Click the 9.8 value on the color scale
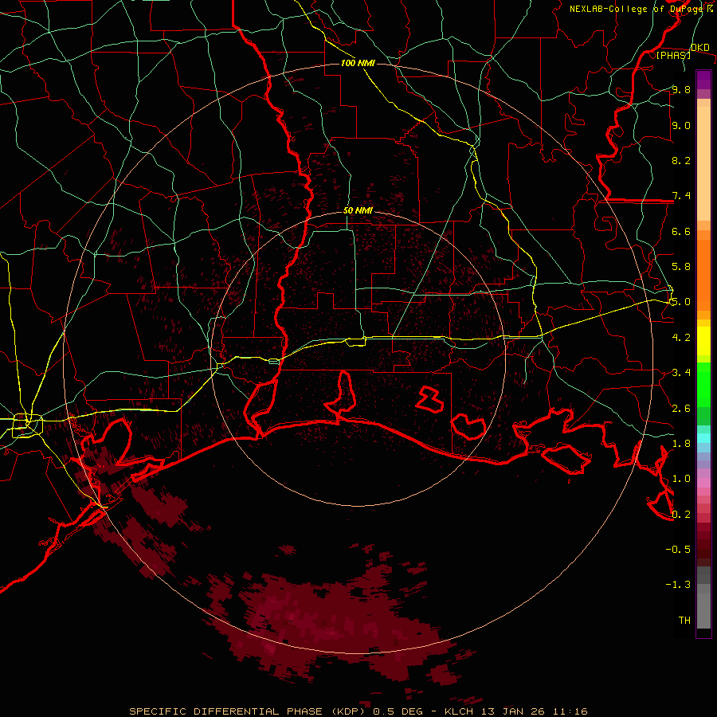The width and height of the screenshot is (717, 717). click(681, 89)
